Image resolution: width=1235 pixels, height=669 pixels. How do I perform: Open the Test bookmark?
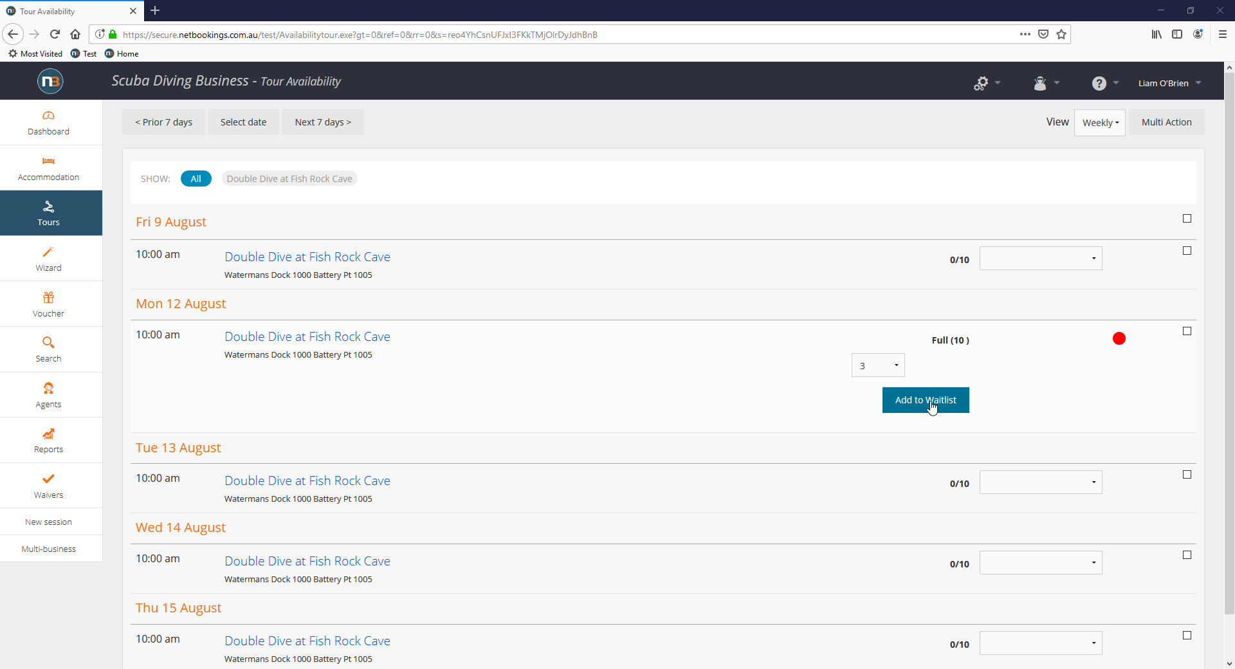pos(84,54)
